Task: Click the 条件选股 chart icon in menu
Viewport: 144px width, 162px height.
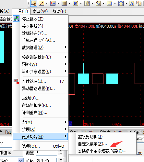Action: 16,81
